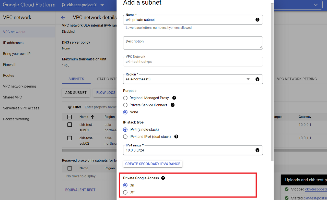The width and height of the screenshot is (327, 200).
Task: Toggle proxy-only subnets header checkbox
Action: (69, 168)
